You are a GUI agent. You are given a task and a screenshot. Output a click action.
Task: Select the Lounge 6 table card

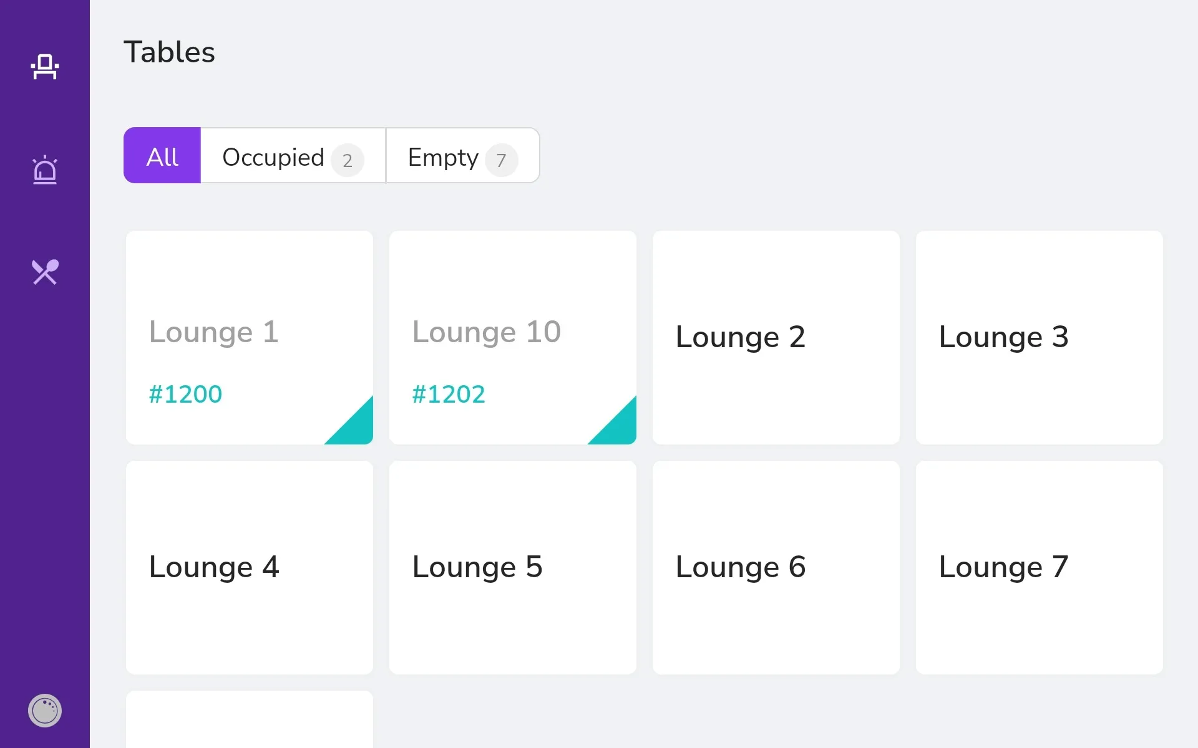click(776, 567)
